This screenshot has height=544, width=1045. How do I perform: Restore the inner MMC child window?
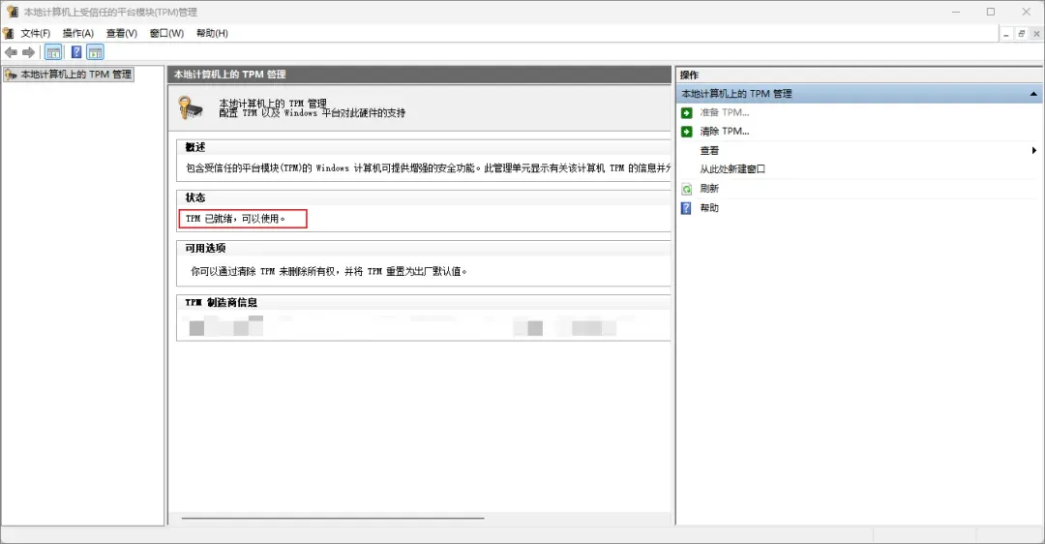click(x=1021, y=33)
